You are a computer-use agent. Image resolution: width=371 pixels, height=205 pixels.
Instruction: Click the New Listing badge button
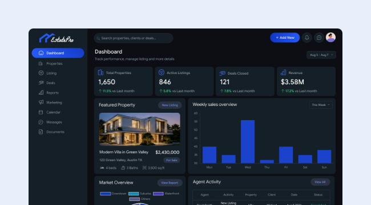(x=170, y=105)
